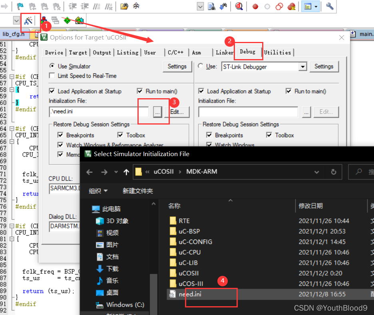Image resolution: width=374 pixels, height=315 pixels.
Task: Collapse code fold at line 64
Action: [x=12, y=129]
